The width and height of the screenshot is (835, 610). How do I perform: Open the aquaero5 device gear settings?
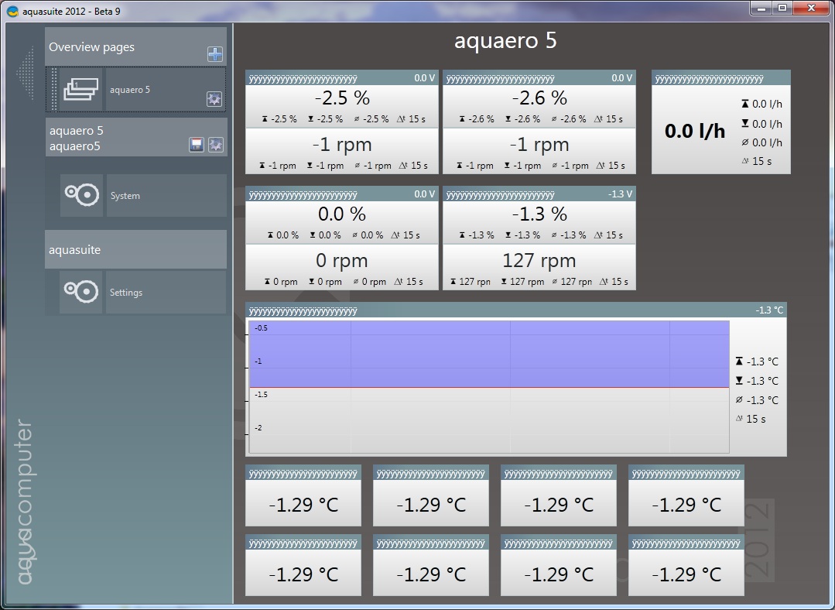(215, 145)
